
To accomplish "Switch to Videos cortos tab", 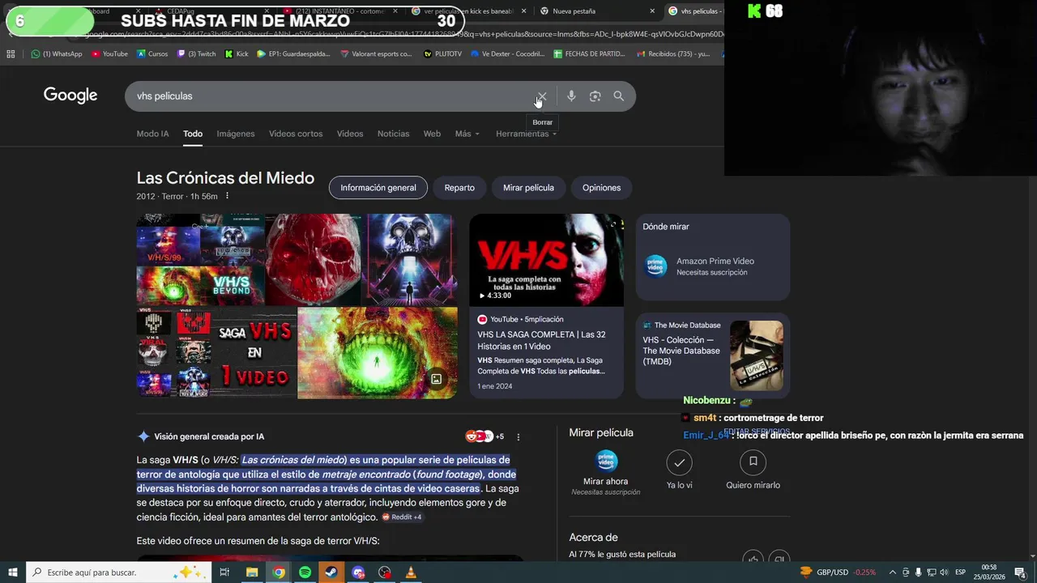I will coord(296,134).
